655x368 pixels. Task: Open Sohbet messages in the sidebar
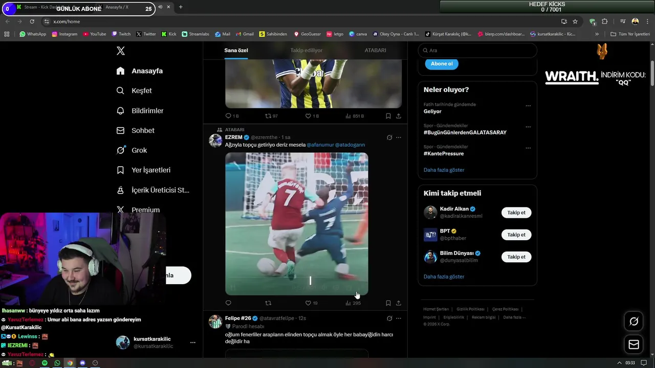pos(135,130)
